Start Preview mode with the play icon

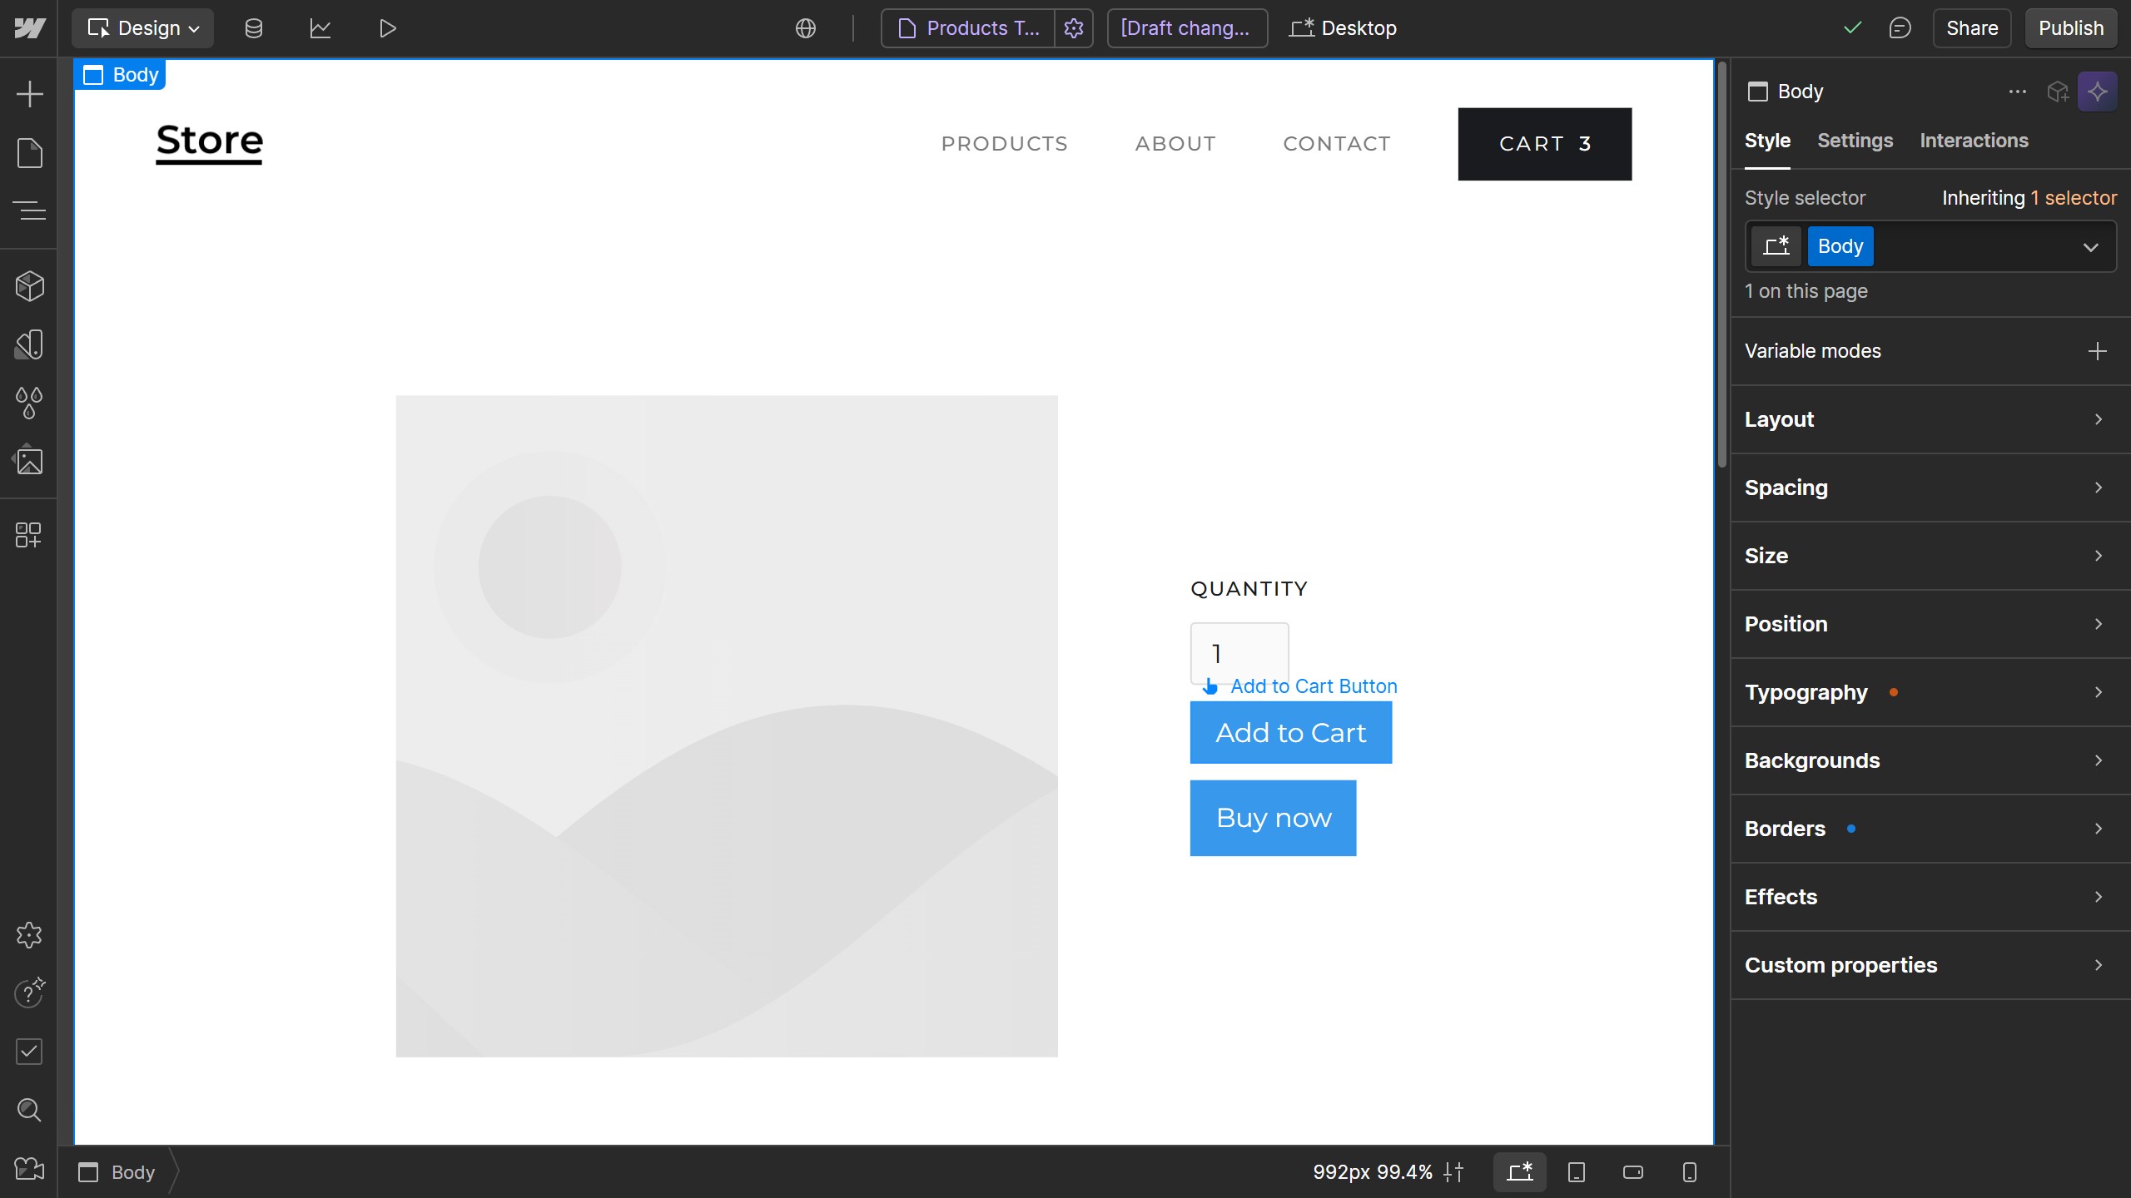click(386, 27)
